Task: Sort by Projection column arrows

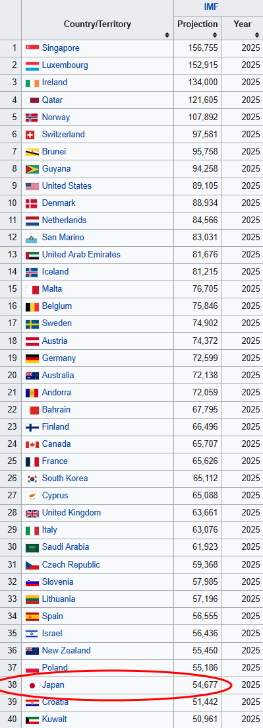Action: point(215,35)
